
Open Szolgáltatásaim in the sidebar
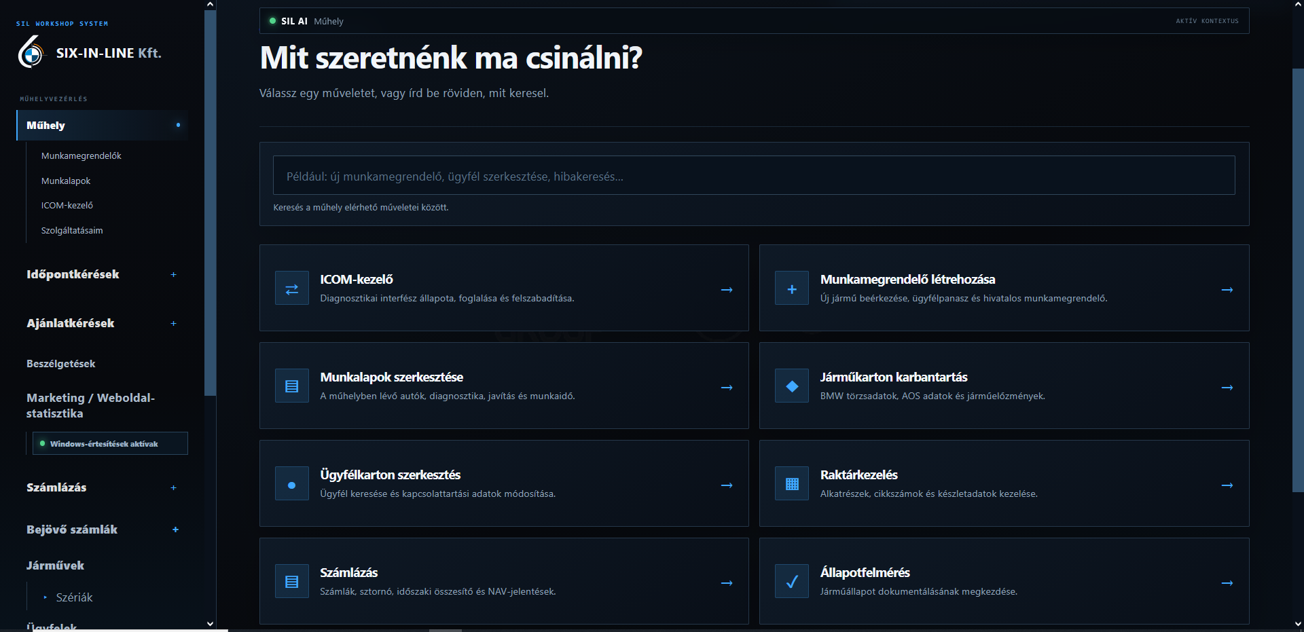point(72,231)
